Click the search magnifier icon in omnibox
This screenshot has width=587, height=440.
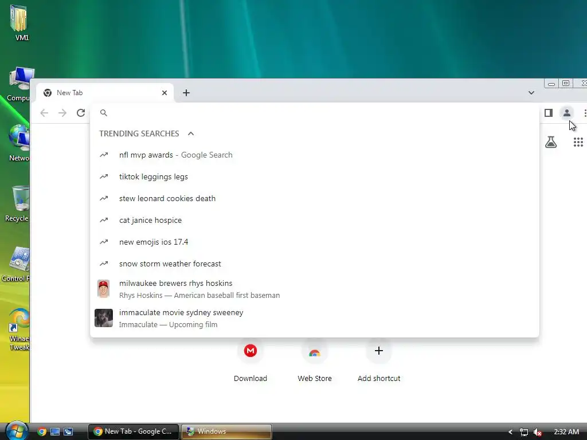(x=104, y=113)
